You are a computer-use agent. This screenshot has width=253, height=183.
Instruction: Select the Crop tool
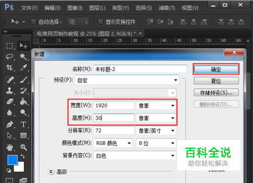[x=10, y=68]
